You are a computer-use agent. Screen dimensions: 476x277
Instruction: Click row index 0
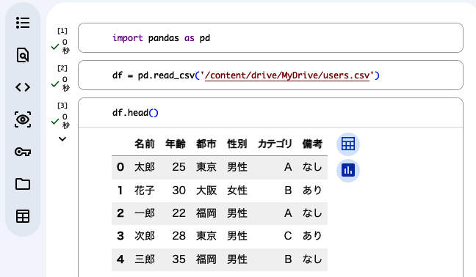pos(120,167)
